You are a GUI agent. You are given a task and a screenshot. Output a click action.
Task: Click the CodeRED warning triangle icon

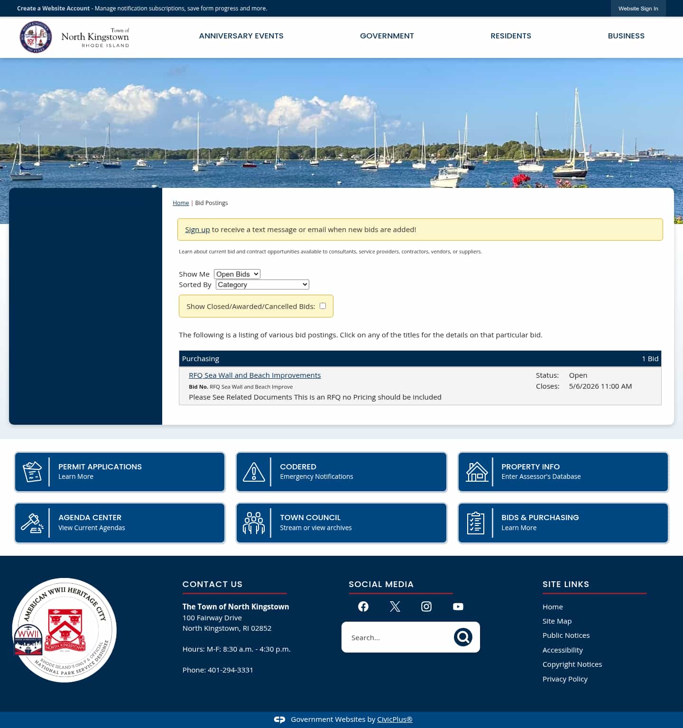(254, 471)
